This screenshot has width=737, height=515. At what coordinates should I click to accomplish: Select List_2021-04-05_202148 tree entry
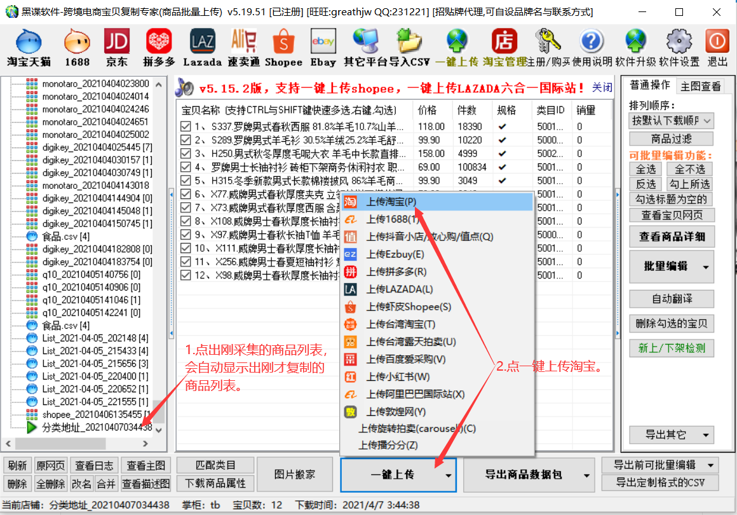(x=95, y=338)
